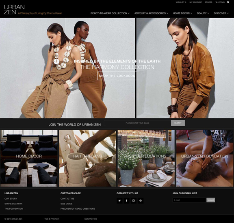Open Contact Us in bottom bar
234x223 pixels.
91,219
